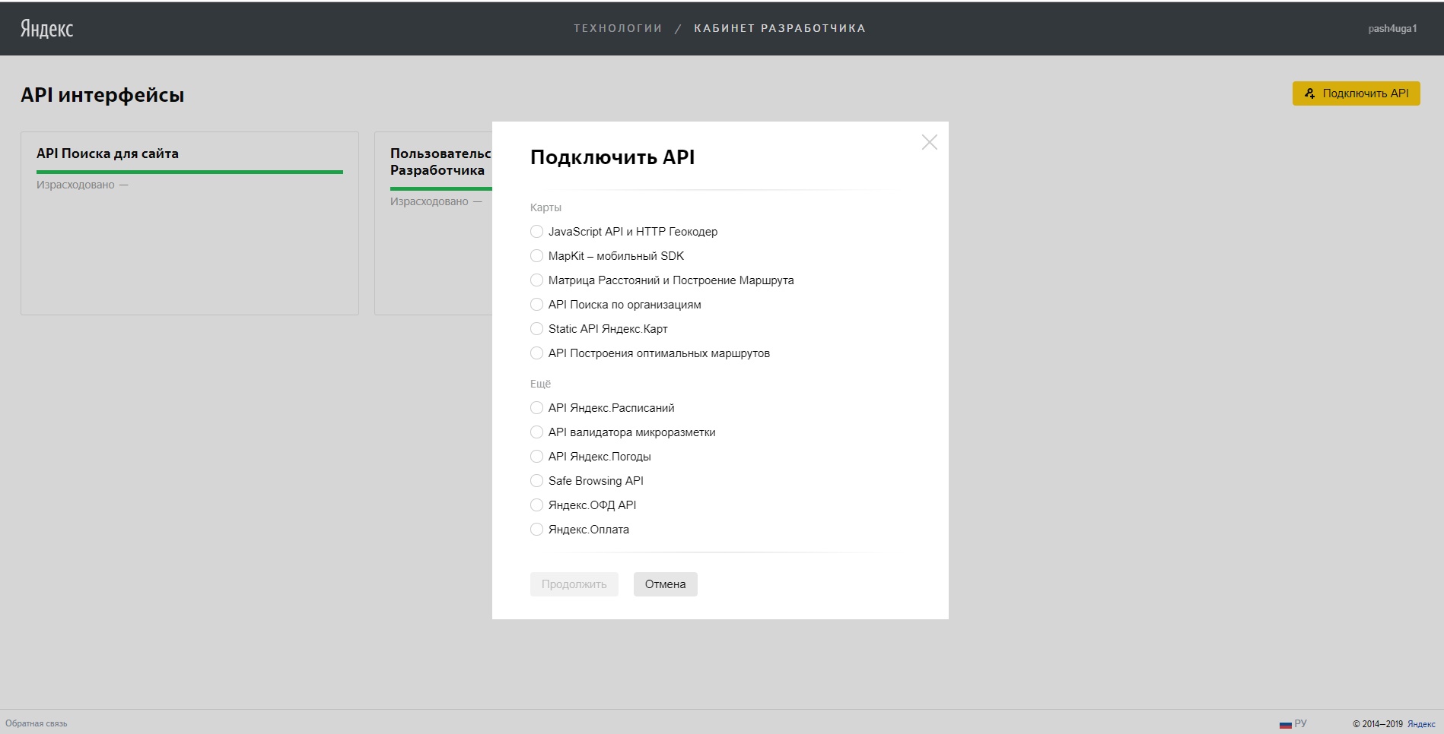
Task: Select Яндекс.ОФД API option
Action: pos(537,505)
